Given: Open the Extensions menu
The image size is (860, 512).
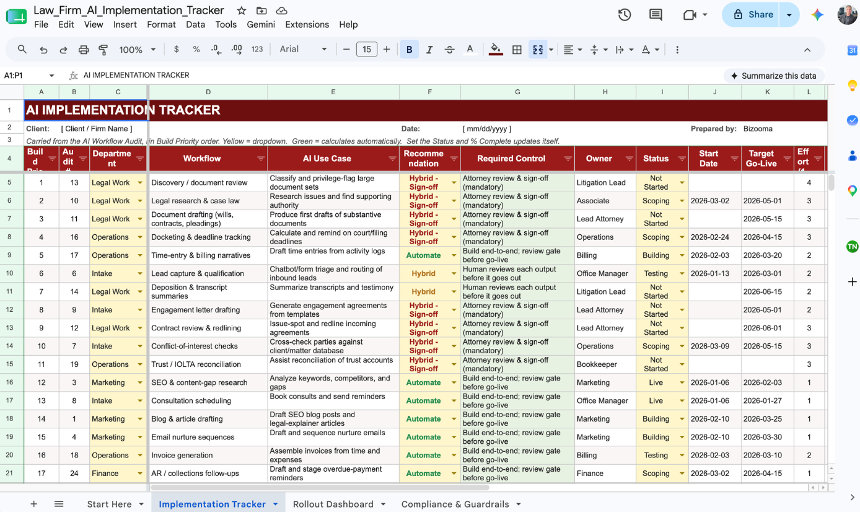Looking at the screenshot, I should pos(307,25).
